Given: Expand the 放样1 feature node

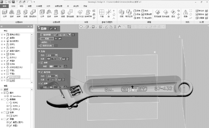Looking at the screenshot, I should tap(2, 44).
